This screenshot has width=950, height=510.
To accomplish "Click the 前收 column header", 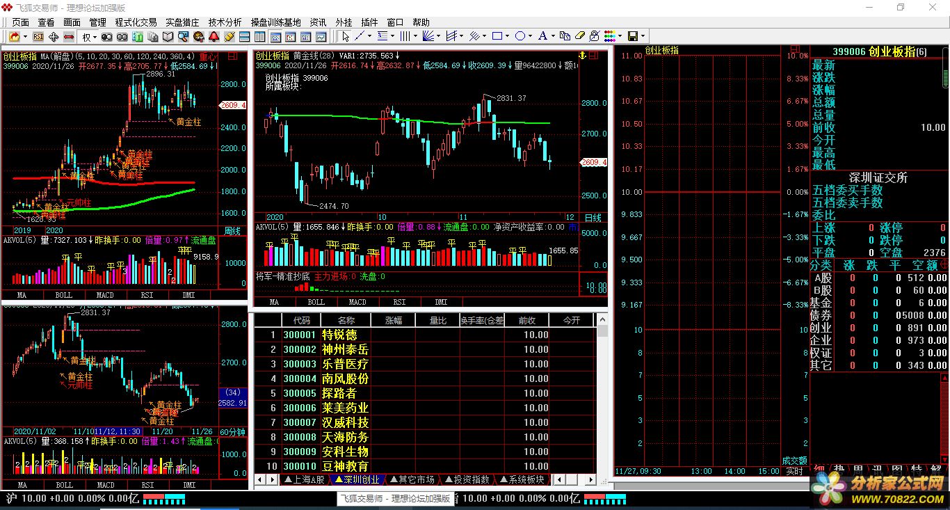I will pos(526,320).
